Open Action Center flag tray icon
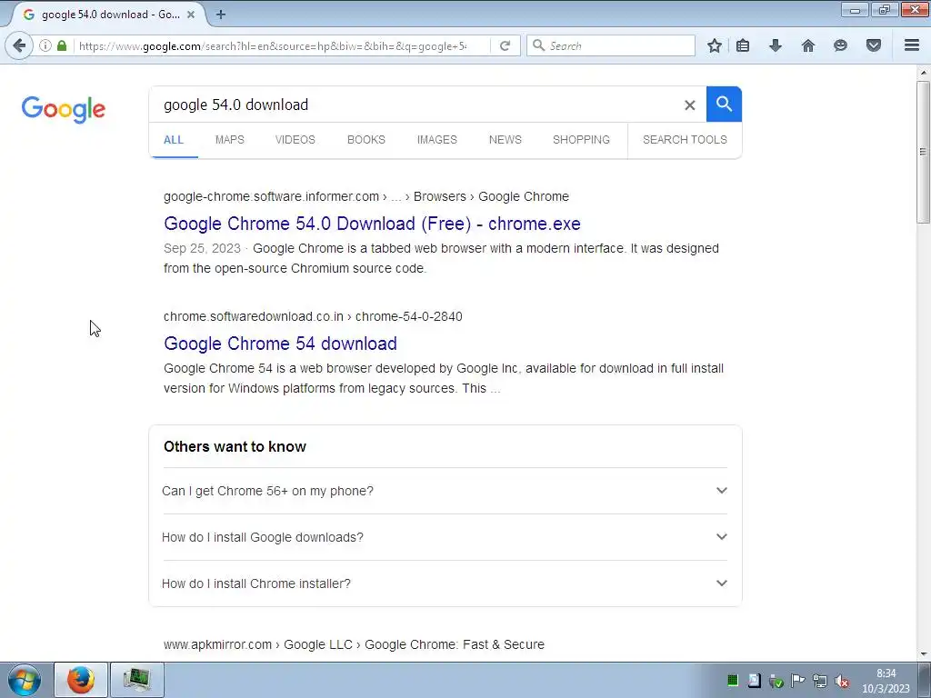Screen dimensions: 931x698 [798, 681]
